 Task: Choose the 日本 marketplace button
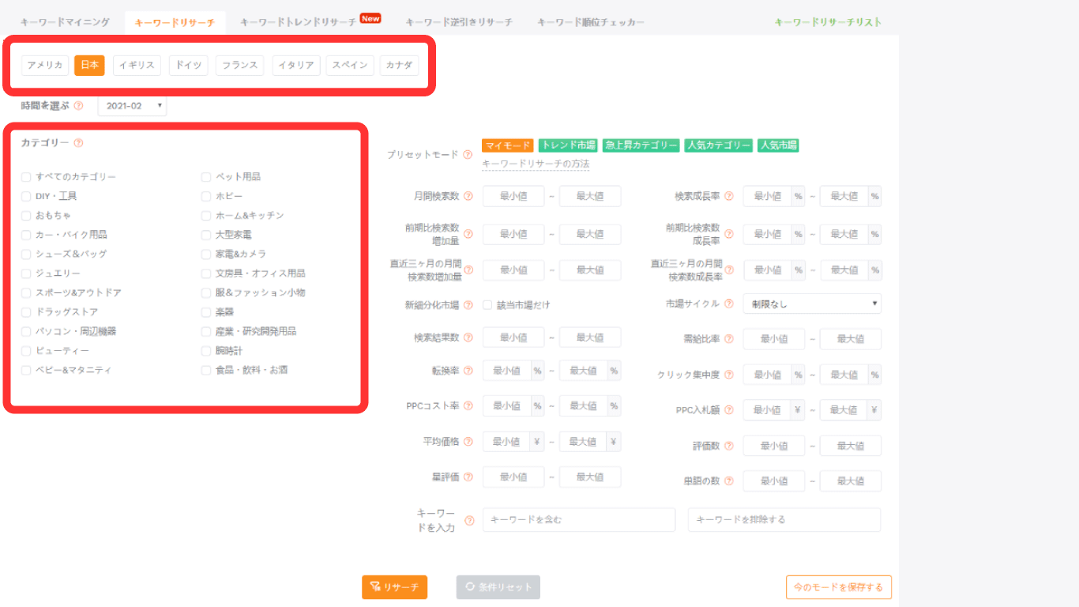[89, 66]
